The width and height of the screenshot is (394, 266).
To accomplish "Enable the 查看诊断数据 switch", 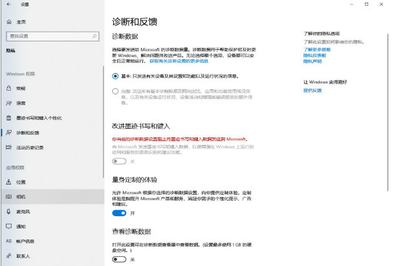I will (x=119, y=260).
